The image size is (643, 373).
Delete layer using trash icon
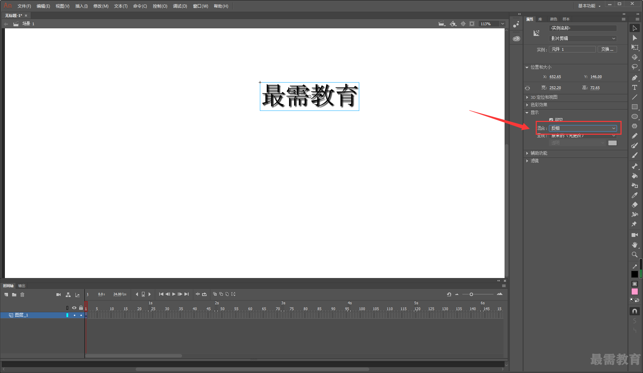coord(22,295)
